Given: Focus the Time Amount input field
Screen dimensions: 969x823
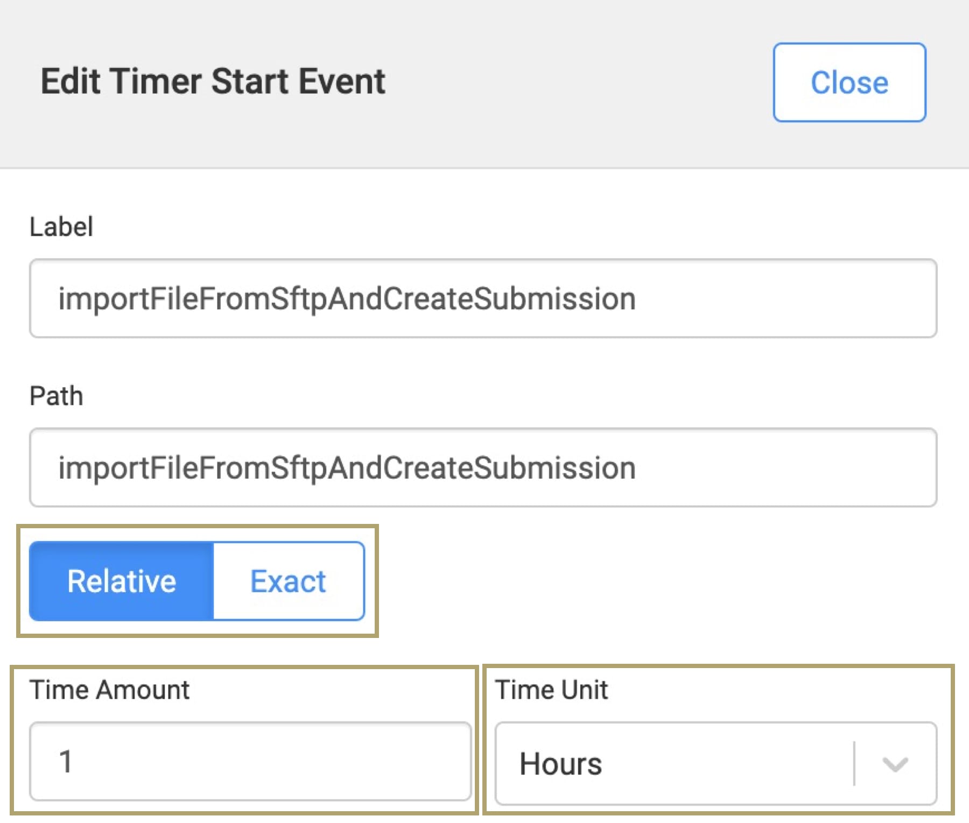Looking at the screenshot, I should 250,762.
